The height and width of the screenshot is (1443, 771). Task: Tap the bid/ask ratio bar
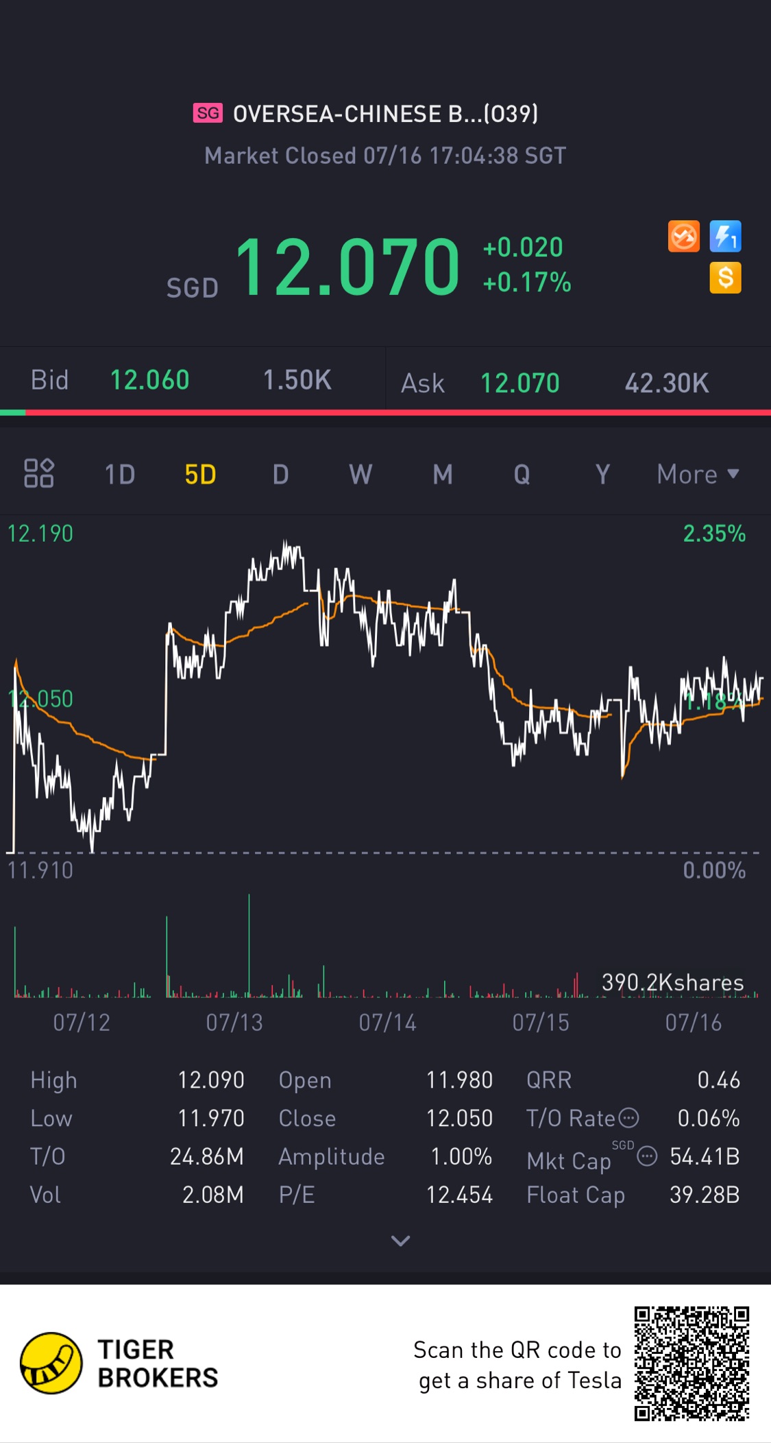(385, 413)
